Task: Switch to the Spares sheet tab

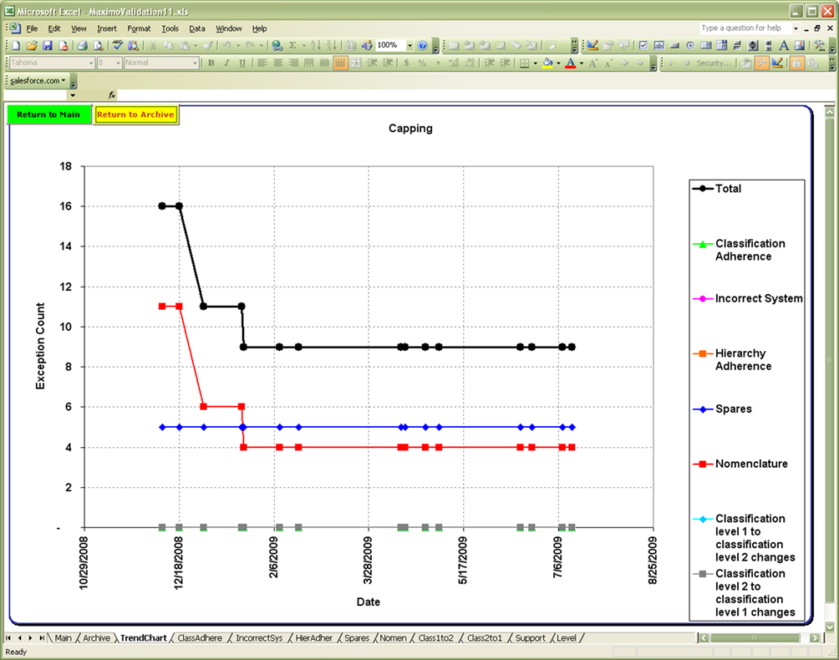Action: tap(357, 638)
